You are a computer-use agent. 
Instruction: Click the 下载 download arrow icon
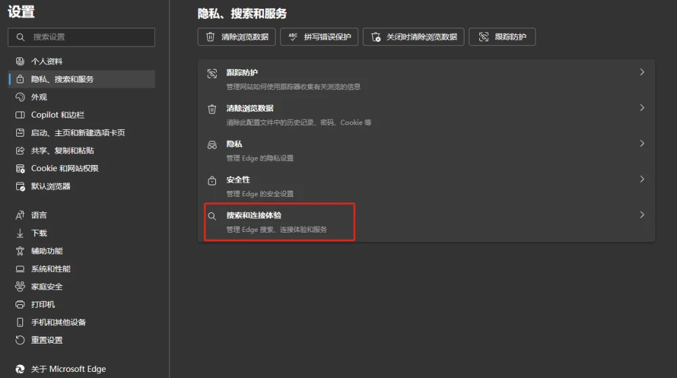pyautogui.click(x=20, y=233)
